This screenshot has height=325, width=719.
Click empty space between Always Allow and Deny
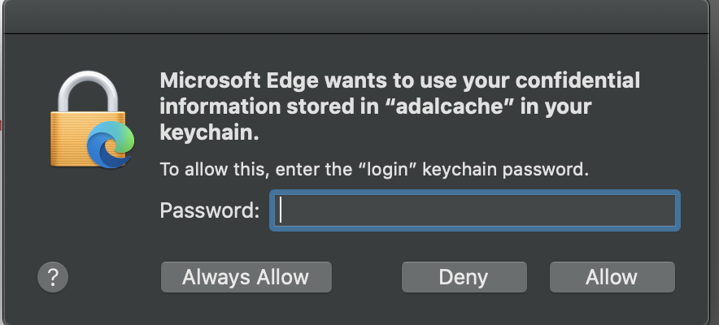click(367, 277)
